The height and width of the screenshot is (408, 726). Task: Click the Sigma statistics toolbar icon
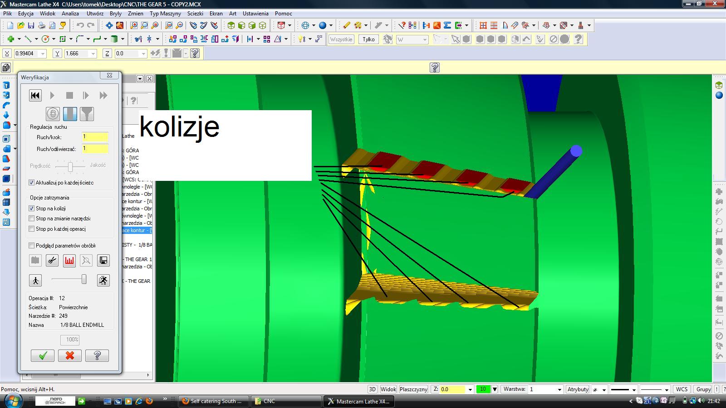coord(447,25)
